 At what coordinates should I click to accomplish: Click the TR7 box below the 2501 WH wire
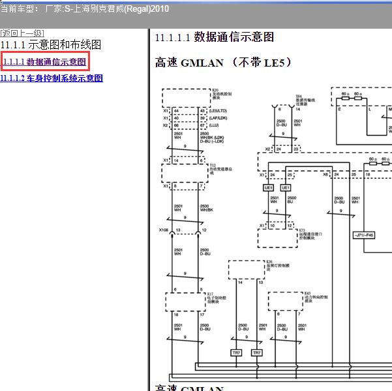click(257, 352)
